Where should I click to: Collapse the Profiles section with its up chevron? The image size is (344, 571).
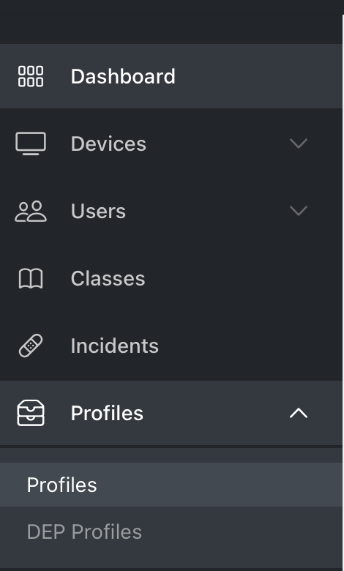(299, 413)
